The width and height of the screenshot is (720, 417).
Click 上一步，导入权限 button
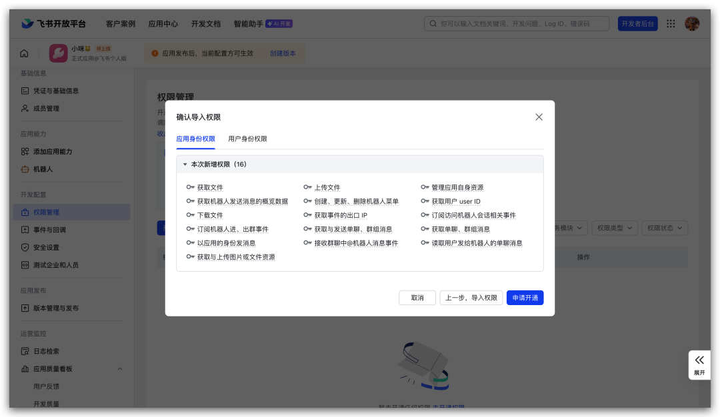(x=471, y=298)
